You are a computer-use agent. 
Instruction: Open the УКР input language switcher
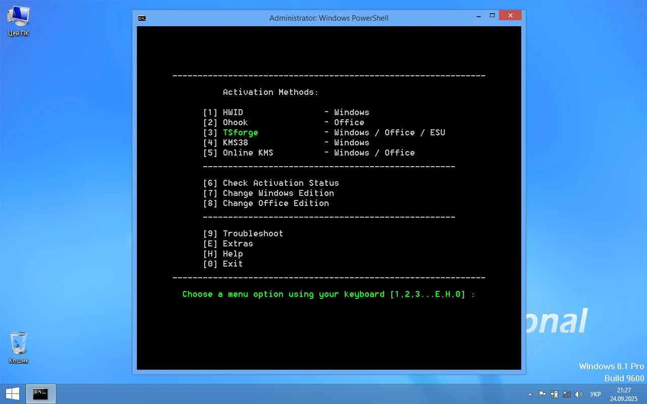(595, 394)
